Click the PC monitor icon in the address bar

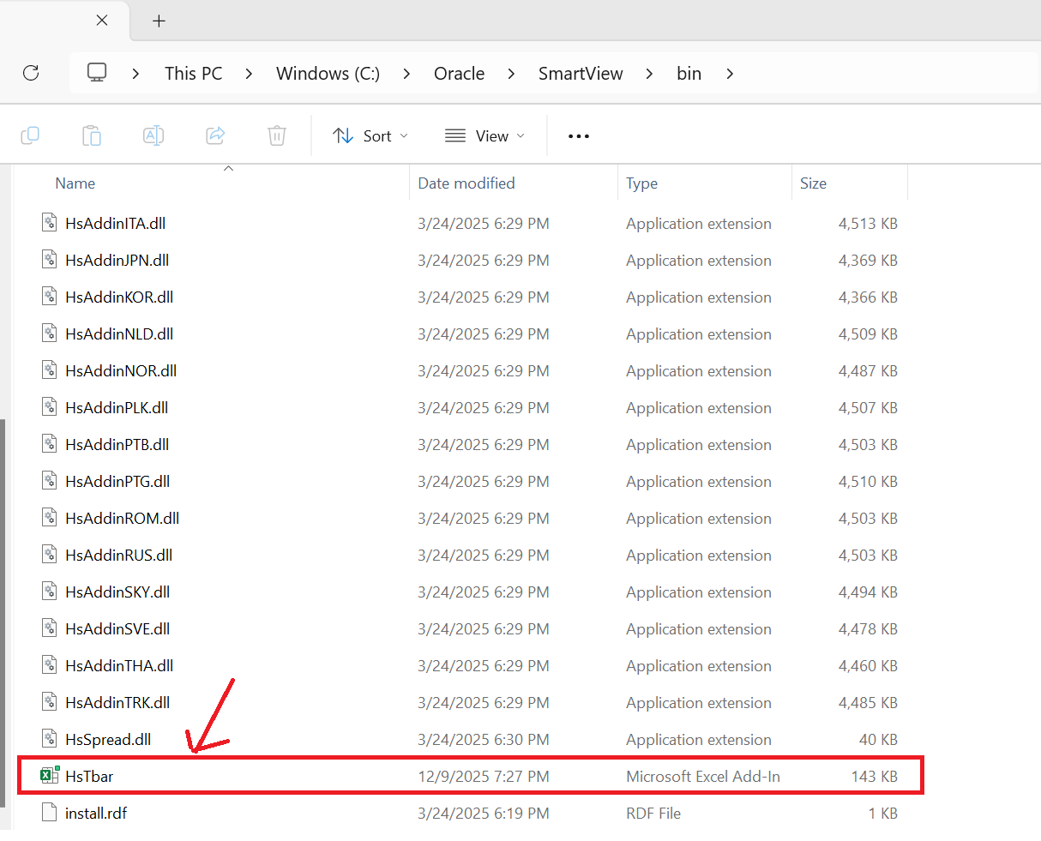tap(97, 73)
